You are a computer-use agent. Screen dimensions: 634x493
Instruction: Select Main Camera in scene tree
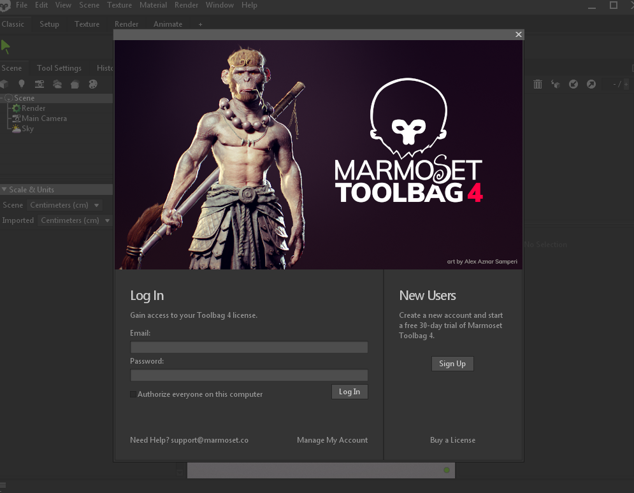[44, 118]
